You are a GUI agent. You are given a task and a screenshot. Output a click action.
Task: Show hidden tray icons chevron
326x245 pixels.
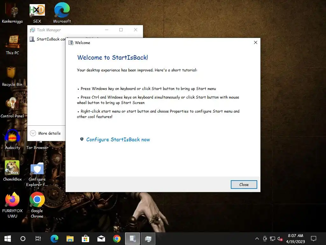coord(257,239)
